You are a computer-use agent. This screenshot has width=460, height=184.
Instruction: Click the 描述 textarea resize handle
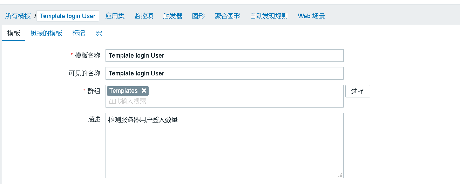(340, 175)
